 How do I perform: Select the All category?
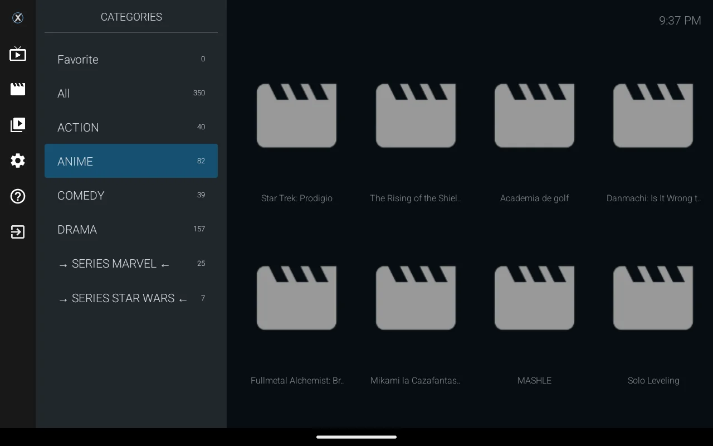[131, 93]
